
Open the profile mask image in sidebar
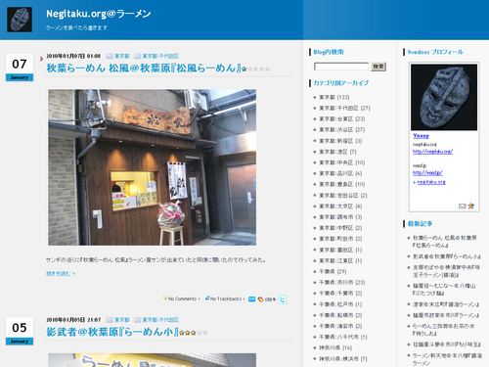(444, 97)
